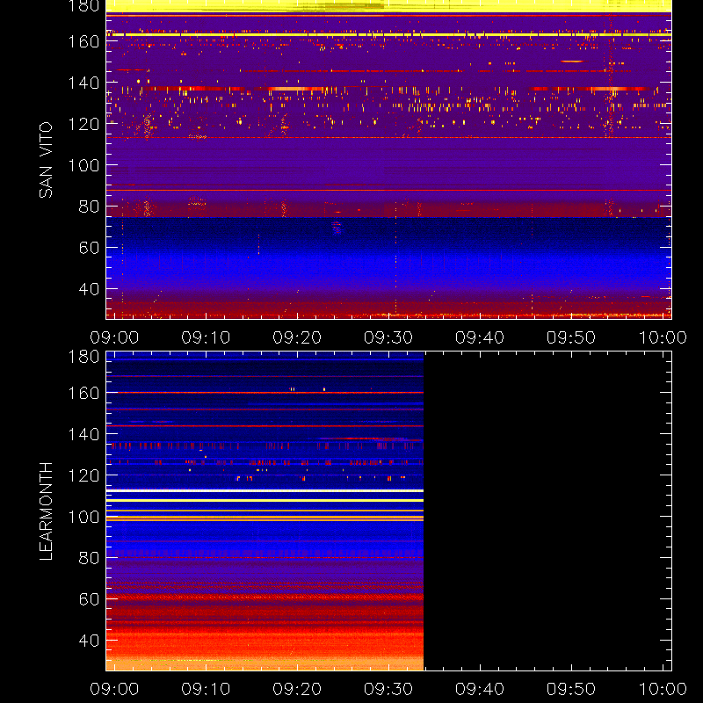Click the SAN VITO axis label
Image resolution: width=703 pixels, height=703 pixels.
coord(46,160)
